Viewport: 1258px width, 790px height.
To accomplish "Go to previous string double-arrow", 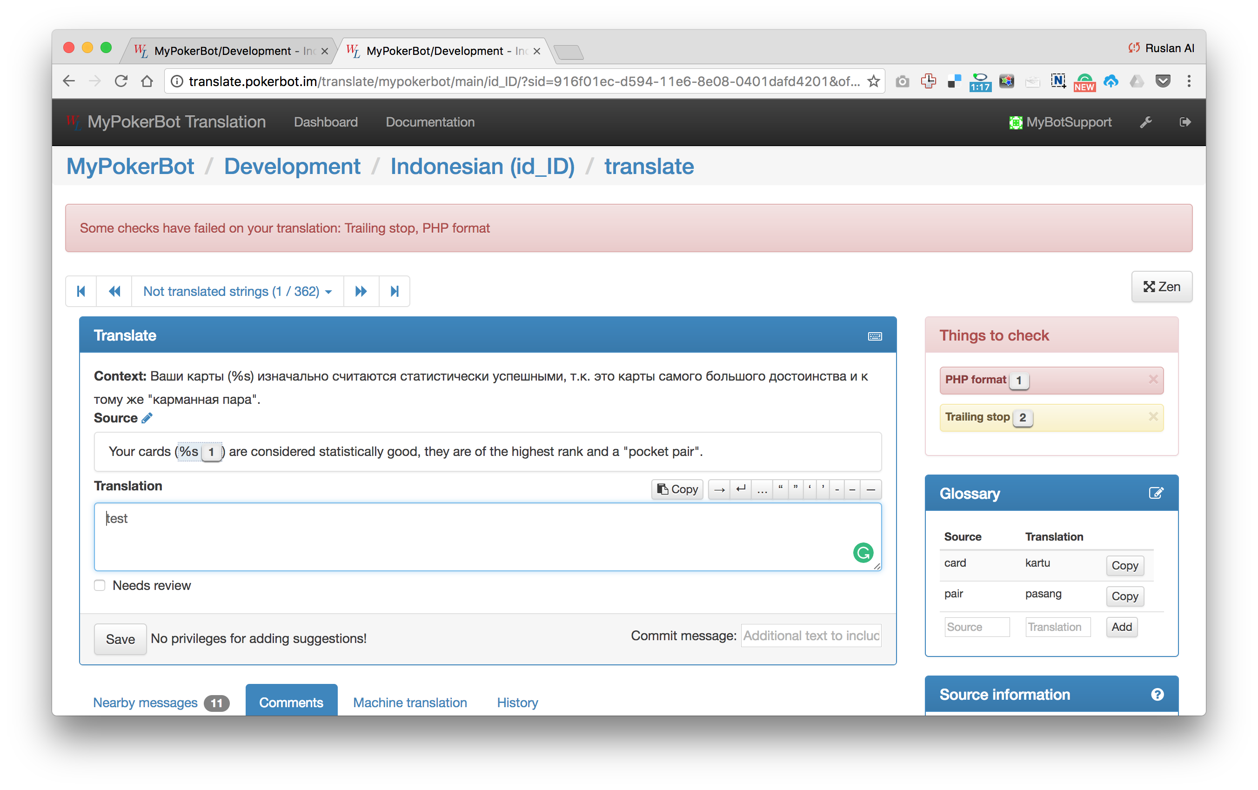I will click(114, 291).
